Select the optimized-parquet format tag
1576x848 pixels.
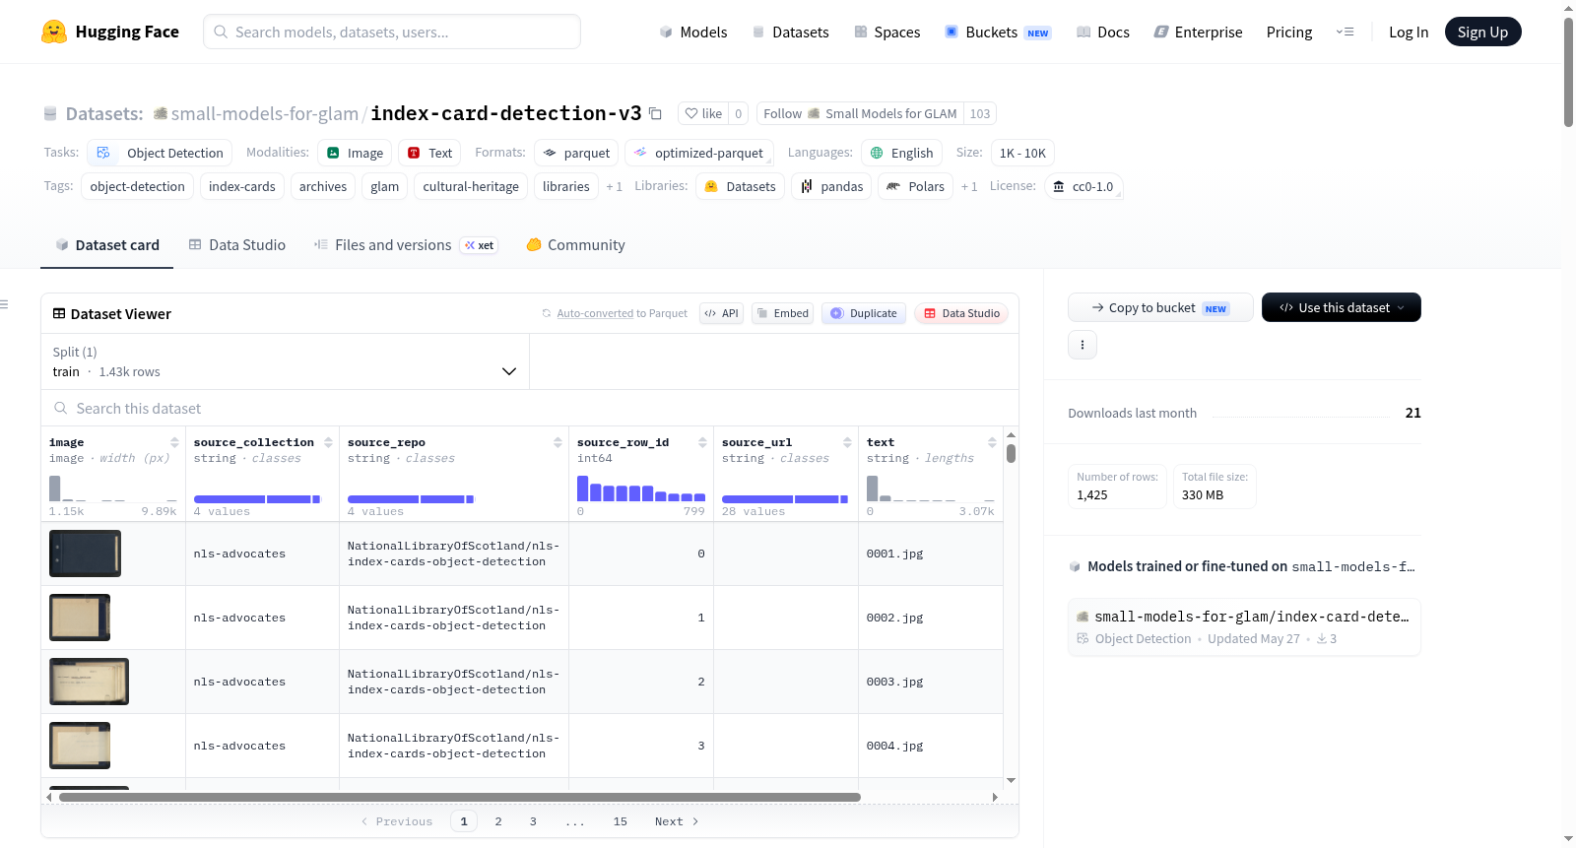coord(699,153)
